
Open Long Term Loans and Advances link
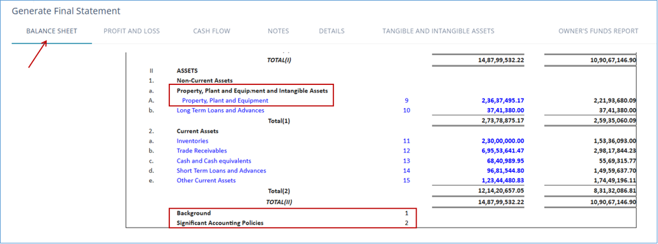tap(221, 110)
